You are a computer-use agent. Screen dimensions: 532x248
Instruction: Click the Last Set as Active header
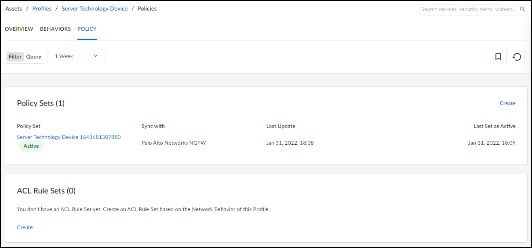[x=494, y=126]
